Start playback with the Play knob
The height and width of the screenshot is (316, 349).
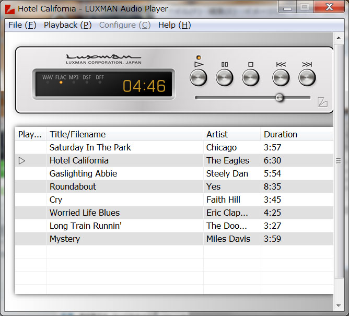[x=199, y=77]
